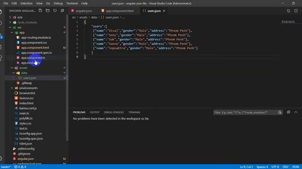Viewport: 302px width, 169px height.
Task: Open app.component.css file
Action: click(34, 43)
